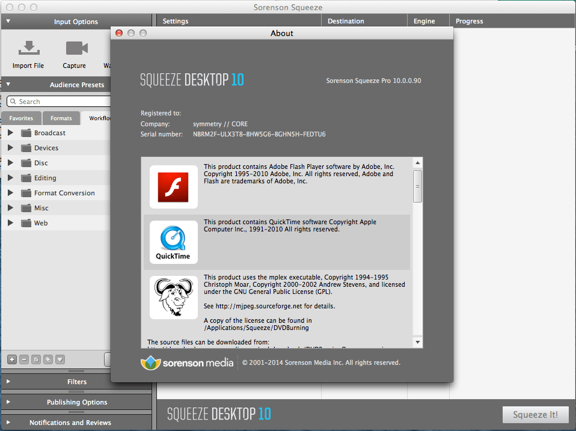576x431 pixels.
Task: Click the Editing folder icon
Action: click(26, 178)
